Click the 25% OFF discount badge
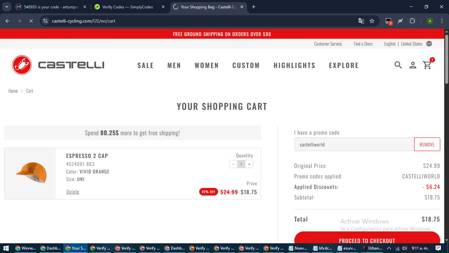 208,192
